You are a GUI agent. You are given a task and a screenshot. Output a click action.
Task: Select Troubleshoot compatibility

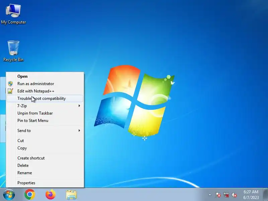pyautogui.click(x=45, y=98)
